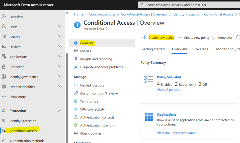Open Named locations menu item
The image size is (240, 143).
pos(92,85)
